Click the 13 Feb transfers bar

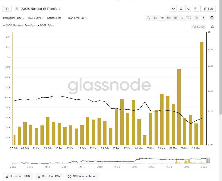(48, 131)
